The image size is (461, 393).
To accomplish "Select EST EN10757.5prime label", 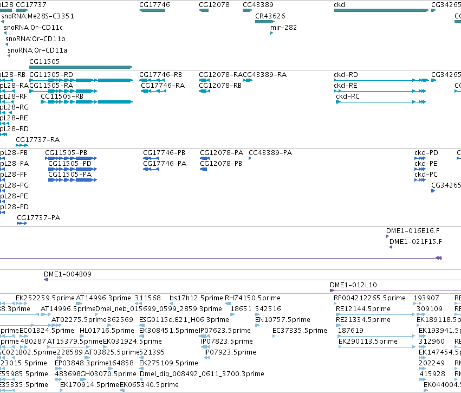I will 283,320.
